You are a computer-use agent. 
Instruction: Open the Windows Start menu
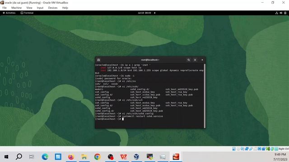(6, 157)
